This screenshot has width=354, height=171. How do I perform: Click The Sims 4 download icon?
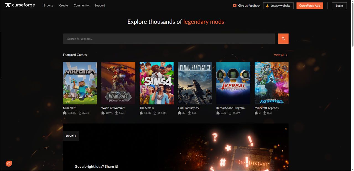click(x=155, y=113)
